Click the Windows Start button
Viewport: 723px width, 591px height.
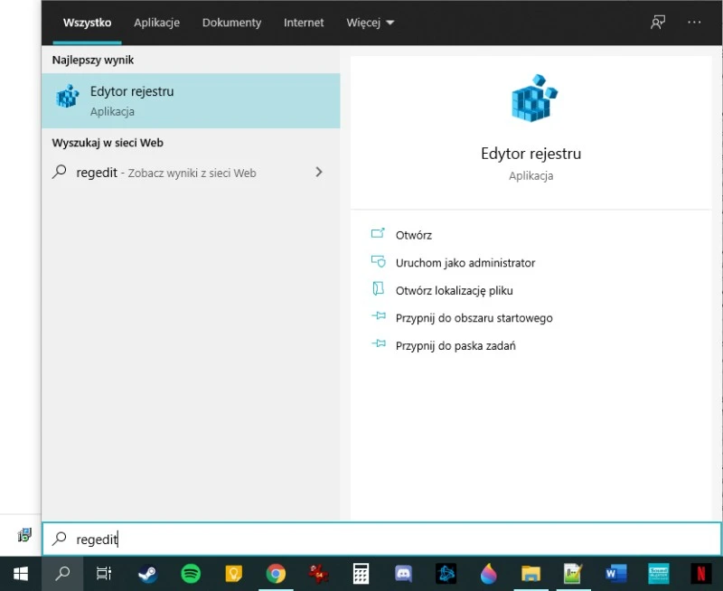click(x=20, y=573)
